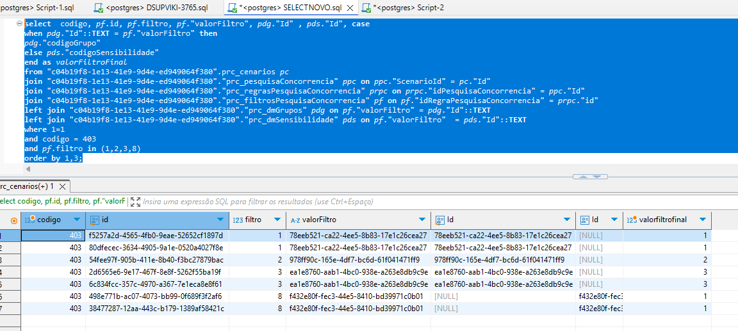
Task: Close the prc_cenarios results tab
Action: pos(63,186)
